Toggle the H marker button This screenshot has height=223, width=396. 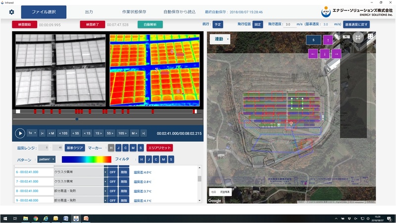pos(111,148)
